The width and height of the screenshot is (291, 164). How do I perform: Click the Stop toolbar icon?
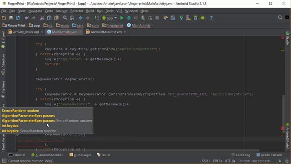pos(157,18)
